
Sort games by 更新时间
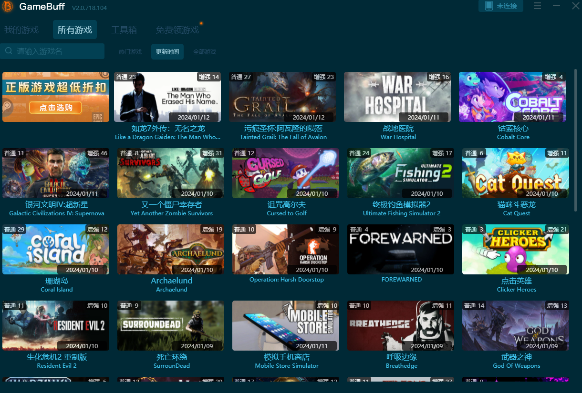pos(167,51)
